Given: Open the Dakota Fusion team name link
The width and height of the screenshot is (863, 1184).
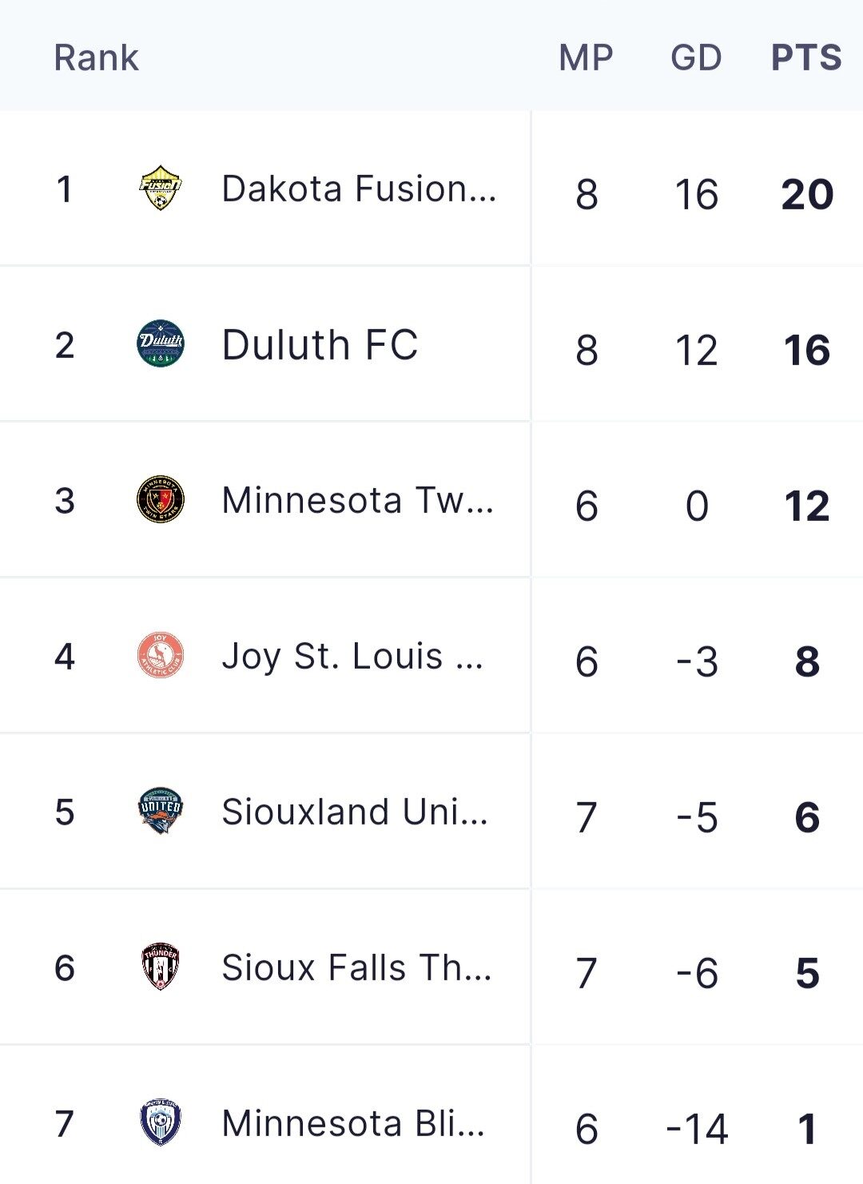Looking at the screenshot, I should (359, 189).
